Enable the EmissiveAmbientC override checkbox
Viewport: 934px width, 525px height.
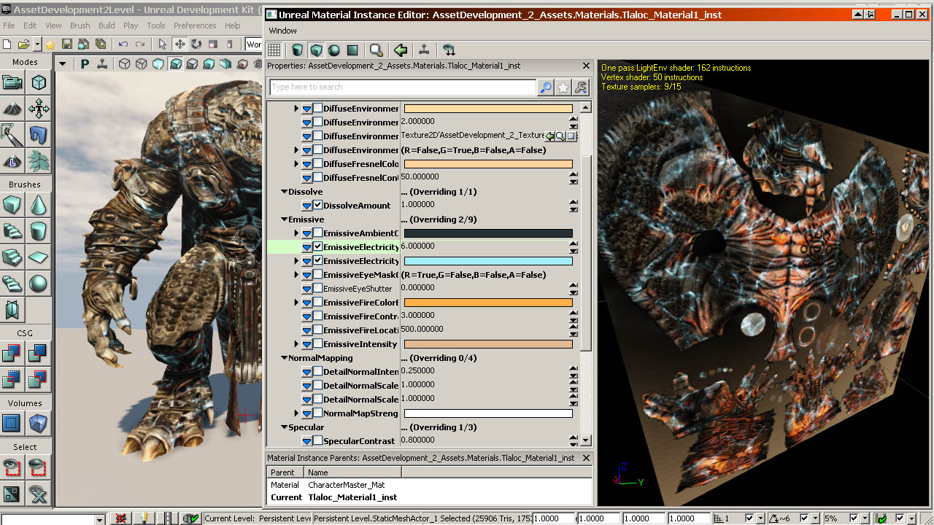pyautogui.click(x=317, y=233)
